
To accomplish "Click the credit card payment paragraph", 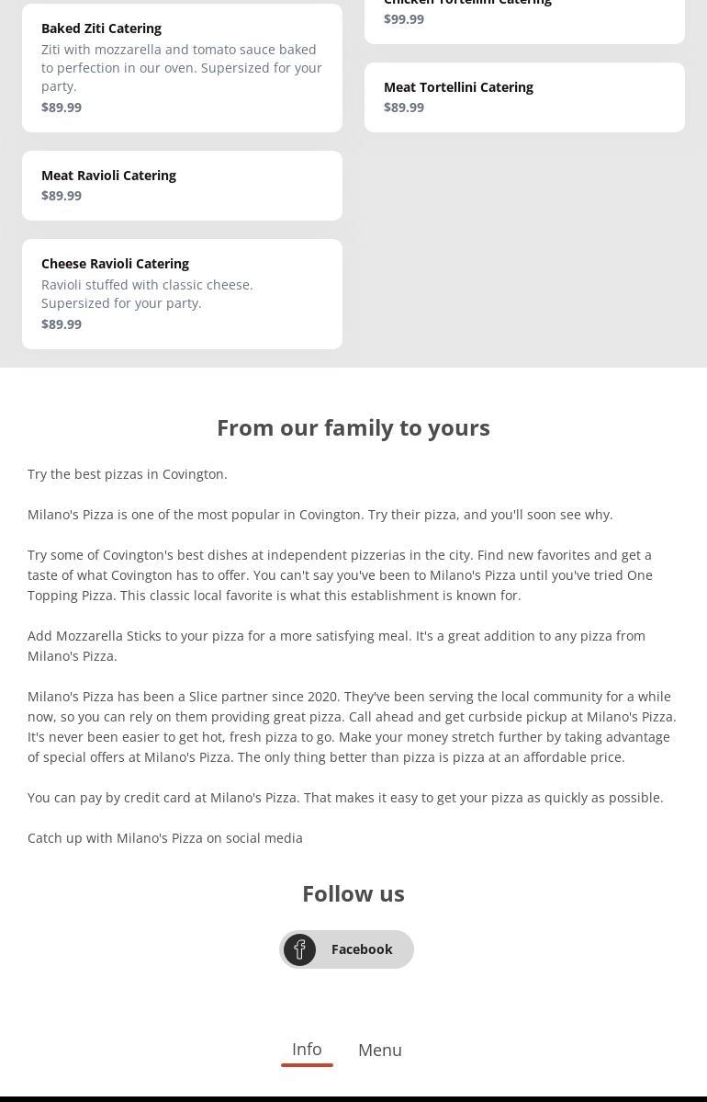I will tap(345, 798).
